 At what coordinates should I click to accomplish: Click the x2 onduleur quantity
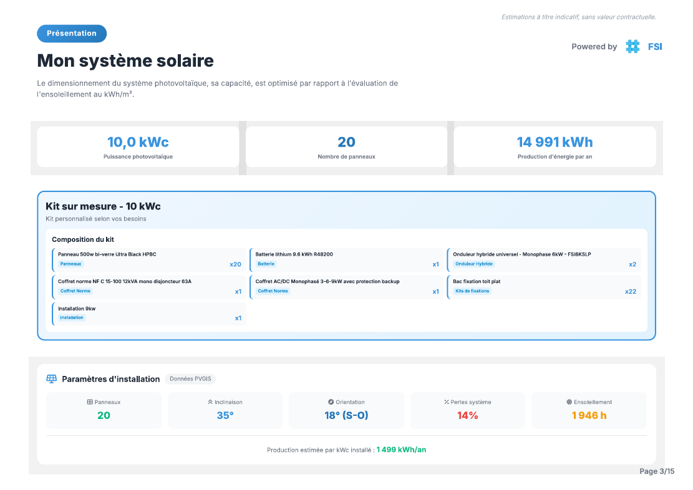[x=632, y=264]
